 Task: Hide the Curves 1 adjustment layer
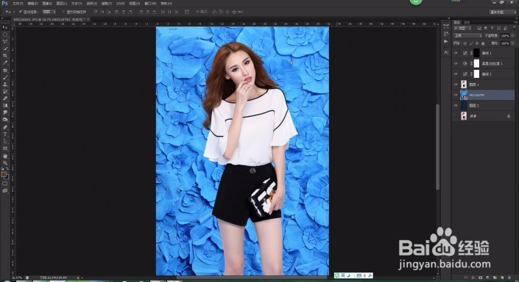pyautogui.click(x=456, y=53)
